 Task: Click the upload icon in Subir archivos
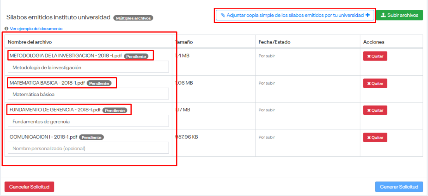click(383, 15)
